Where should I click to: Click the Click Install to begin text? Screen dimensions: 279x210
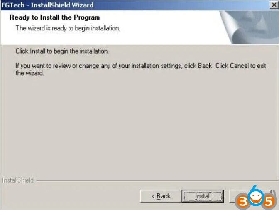62,51
